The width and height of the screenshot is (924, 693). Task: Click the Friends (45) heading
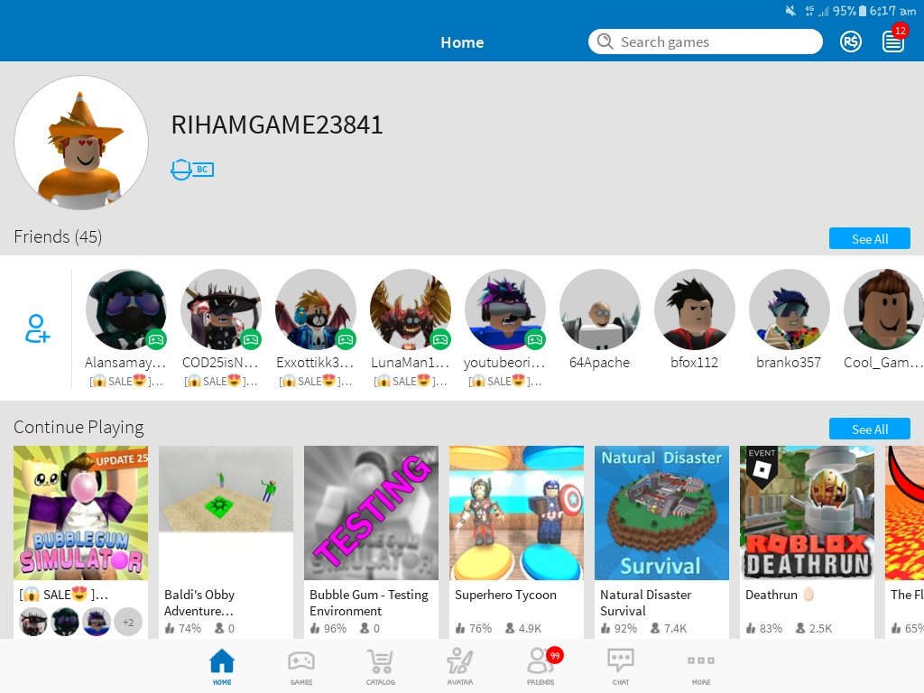(x=58, y=236)
